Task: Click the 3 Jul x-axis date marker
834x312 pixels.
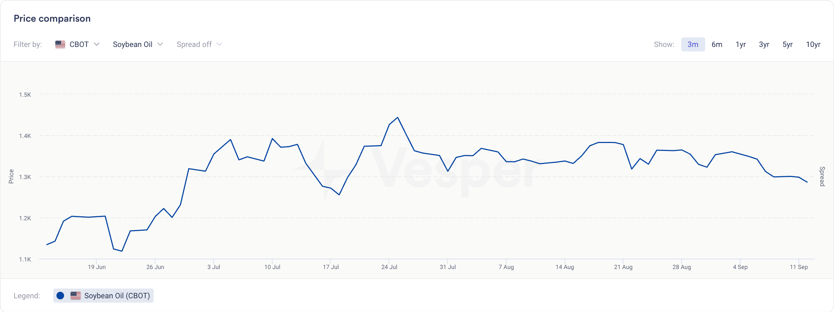Action: pyautogui.click(x=214, y=267)
